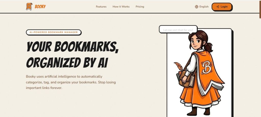Click the page vertical scrollbar thumb
This screenshot has height=117, width=261.
(x=260, y=9)
